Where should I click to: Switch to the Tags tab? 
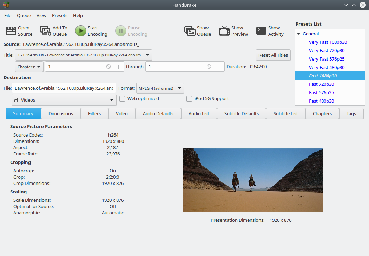(351, 113)
